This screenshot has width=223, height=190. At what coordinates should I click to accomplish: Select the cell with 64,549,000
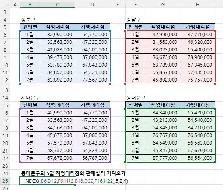(x=163, y=143)
